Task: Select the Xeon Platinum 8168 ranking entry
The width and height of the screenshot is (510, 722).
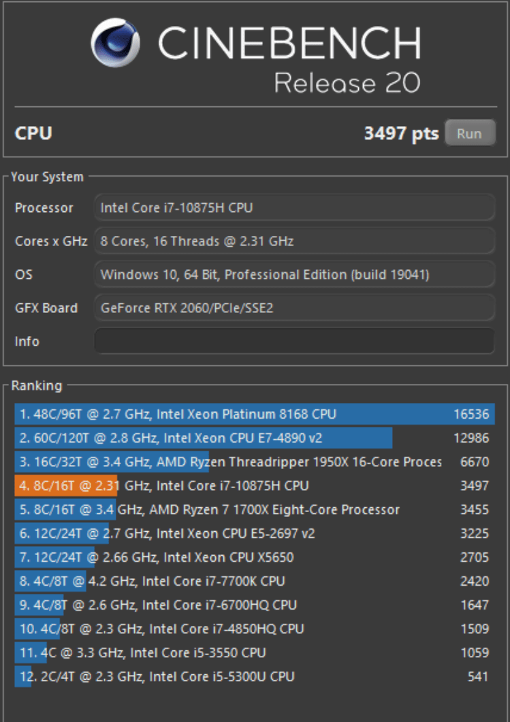Action: tap(254, 415)
